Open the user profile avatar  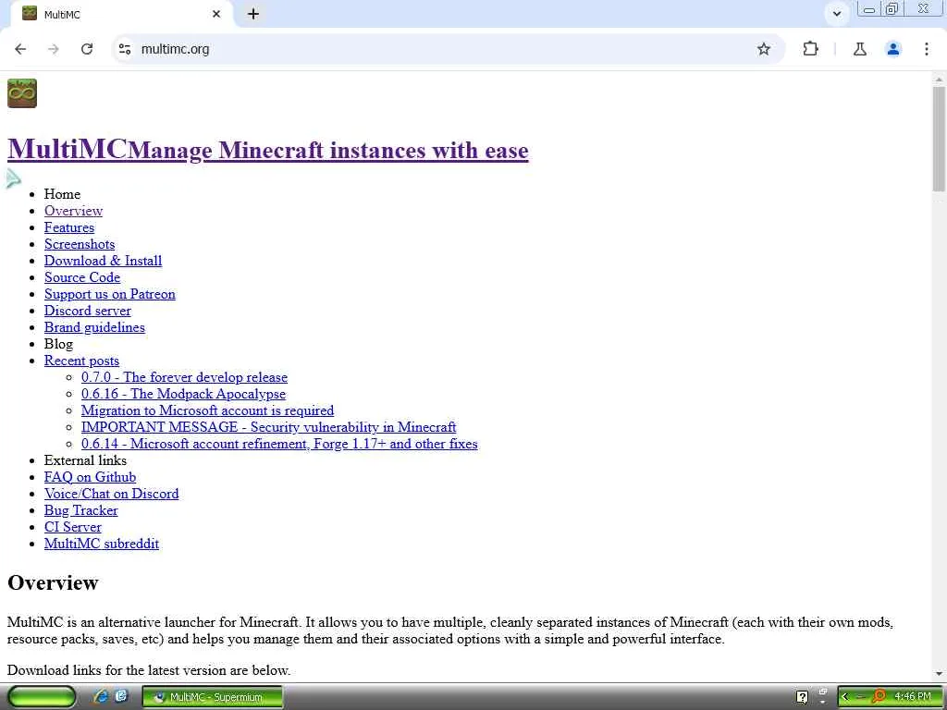[x=893, y=49]
